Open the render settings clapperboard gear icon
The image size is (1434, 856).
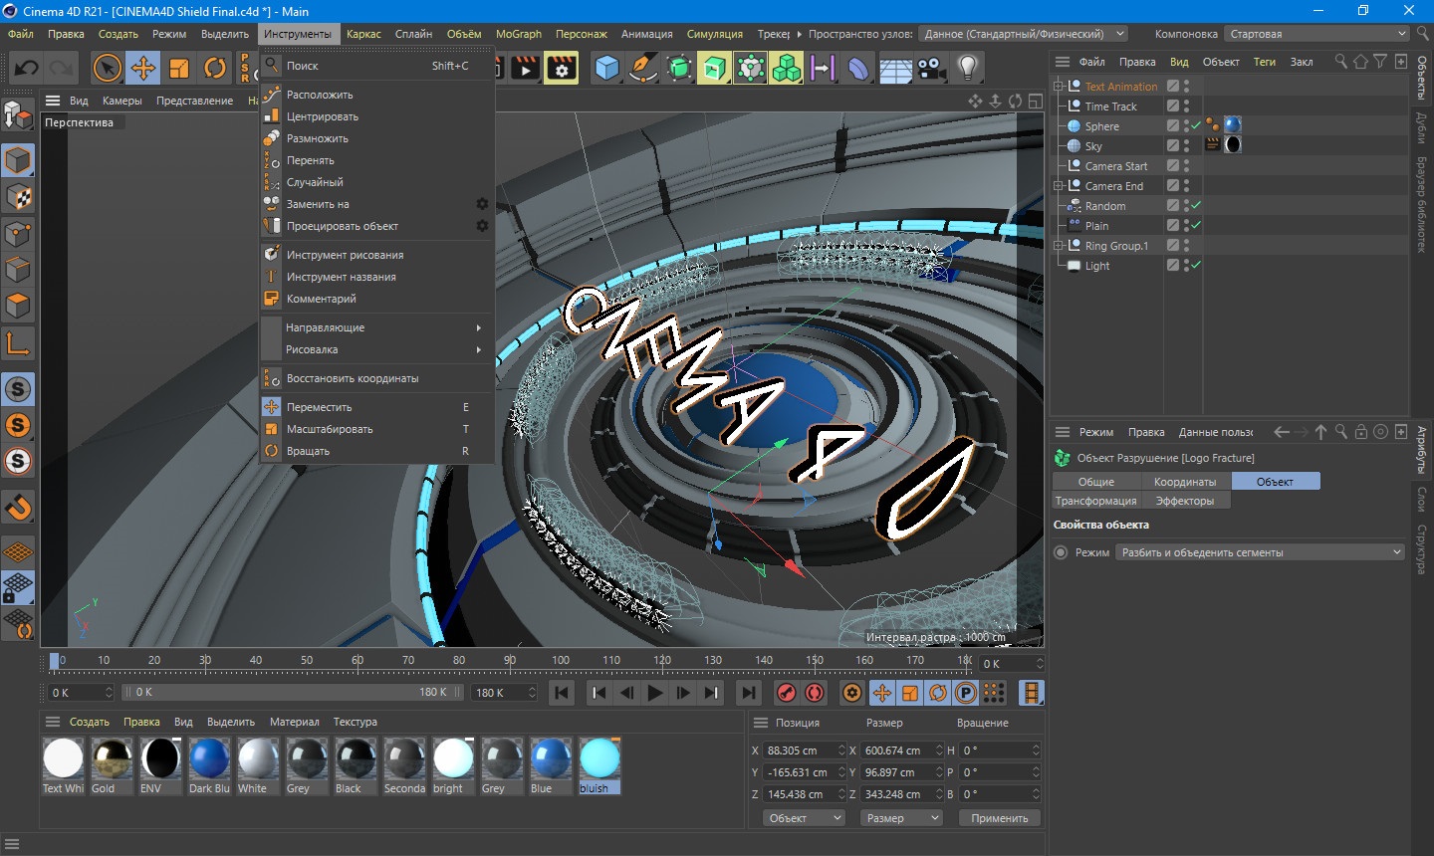pos(562,69)
